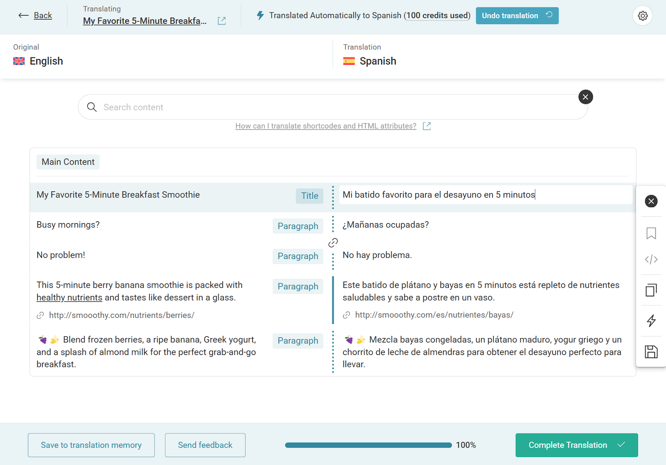Close the side toolbar with X icon
The width and height of the screenshot is (666, 465).
pyautogui.click(x=651, y=201)
